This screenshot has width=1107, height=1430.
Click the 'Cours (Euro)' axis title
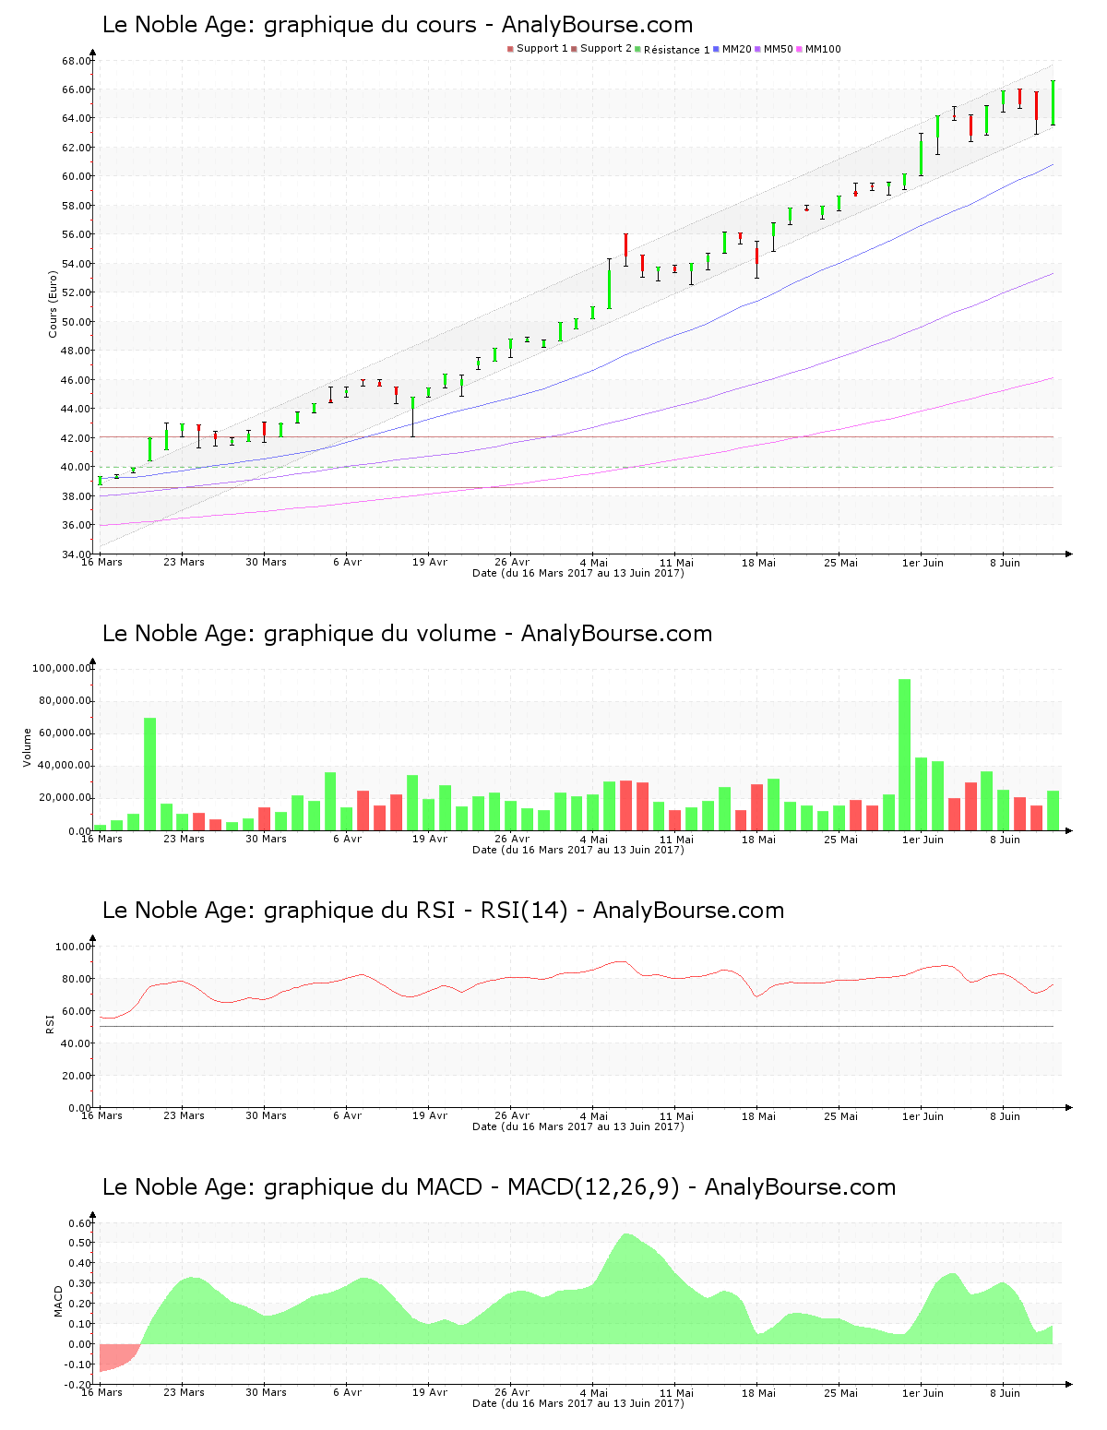(54, 304)
